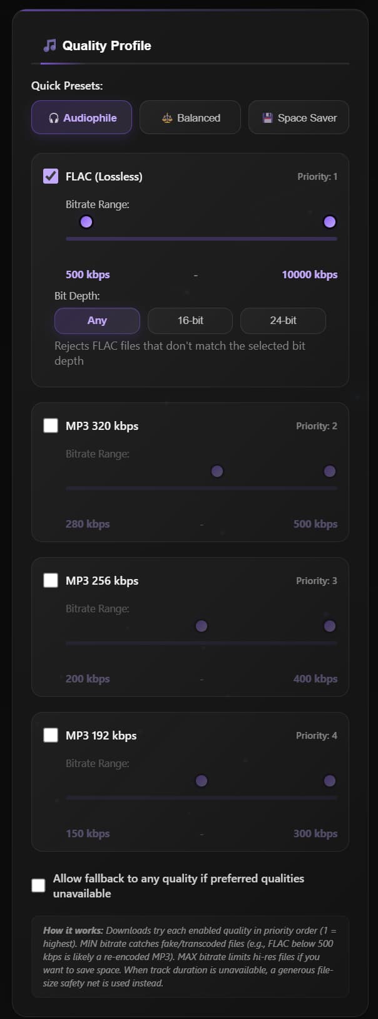Click the MP3 320 maximum bitrate handle
The height and width of the screenshot is (1019, 378).
(x=330, y=471)
